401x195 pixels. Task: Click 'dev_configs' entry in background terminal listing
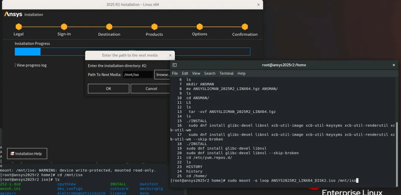pos(70,189)
